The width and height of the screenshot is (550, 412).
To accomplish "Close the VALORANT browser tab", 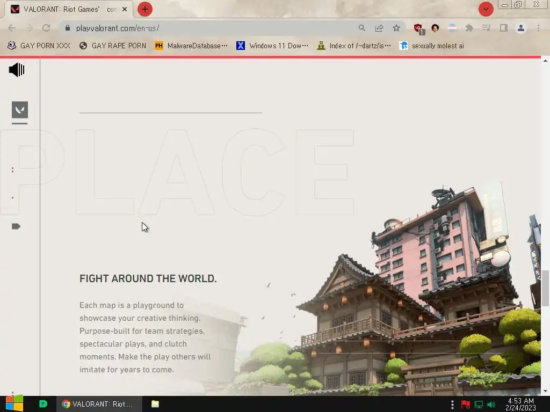I will pyautogui.click(x=125, y=10).
